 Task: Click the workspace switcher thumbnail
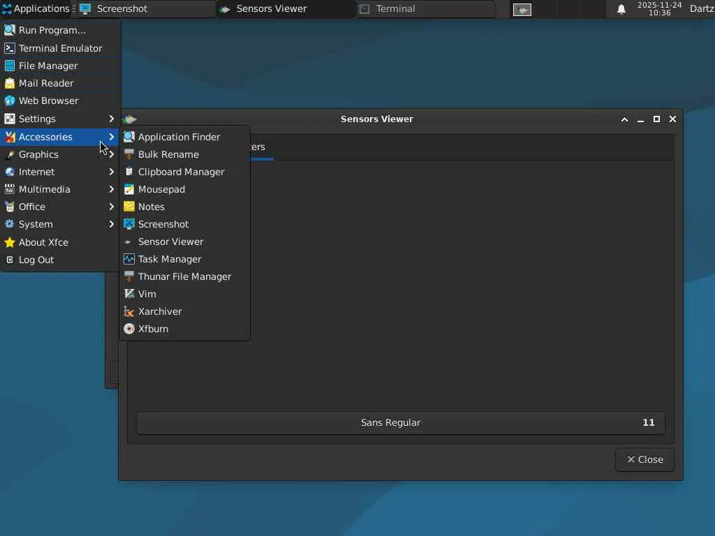pyautogui.click(x=522, y=10)
